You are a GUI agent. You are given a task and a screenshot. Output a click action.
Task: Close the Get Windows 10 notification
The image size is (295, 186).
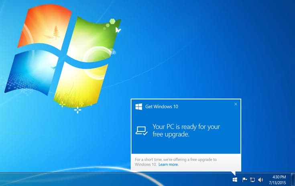(x=236, y=104)
